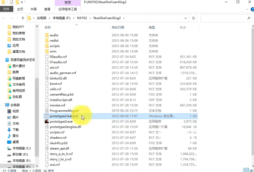Click inside the search input box
This screenshot has height=172, width=254.
(x=223, y=18)
